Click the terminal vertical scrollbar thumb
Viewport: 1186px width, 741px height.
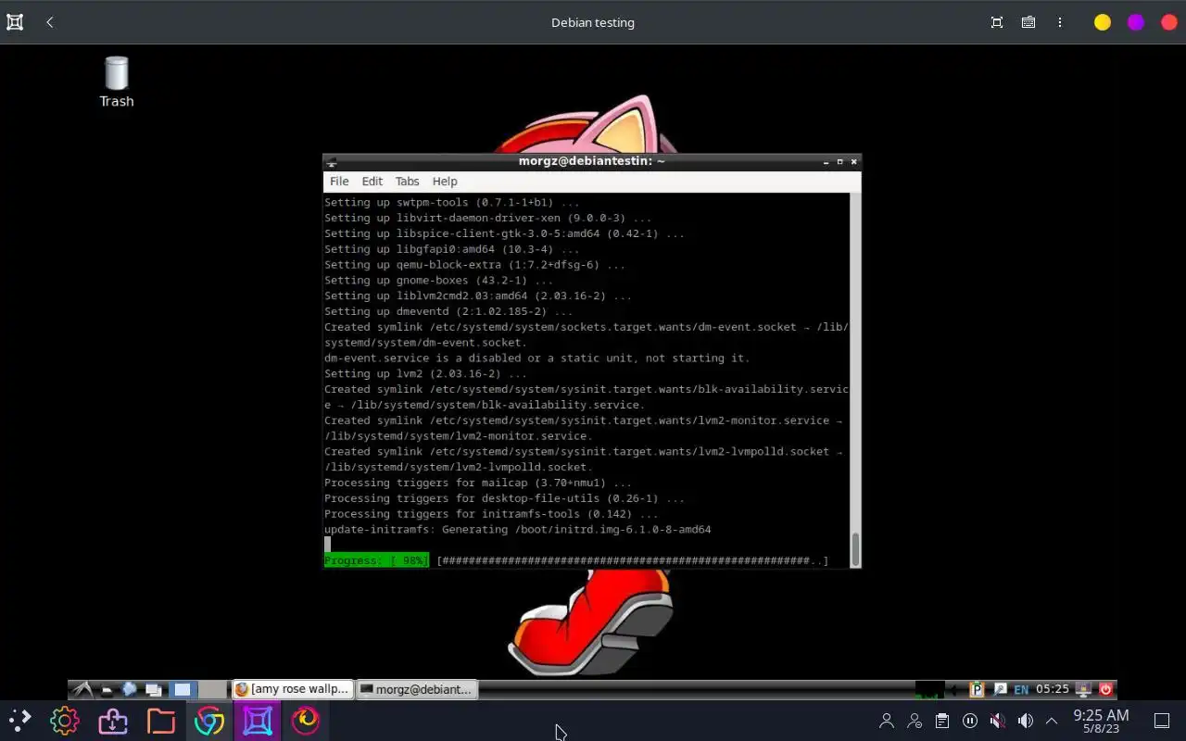coord(855,549)
